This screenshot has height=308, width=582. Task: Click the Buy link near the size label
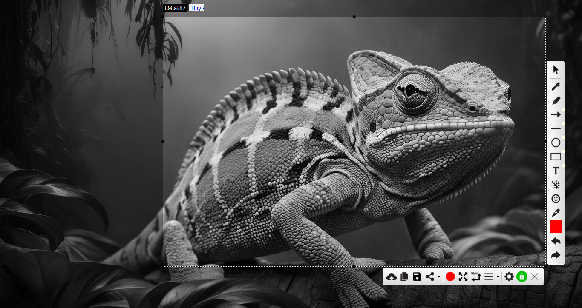click(x=197, y=8)
